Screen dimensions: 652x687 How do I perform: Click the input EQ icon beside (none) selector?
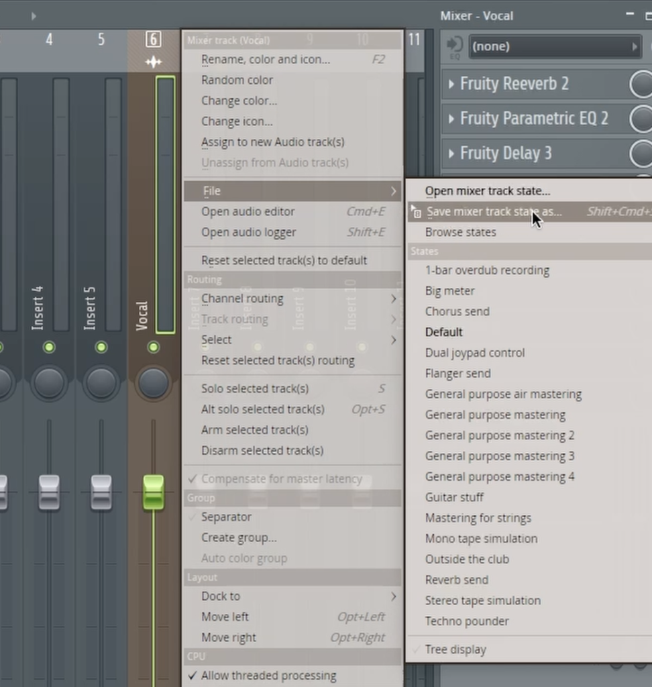pyautogui.click(x=454, y=46)
